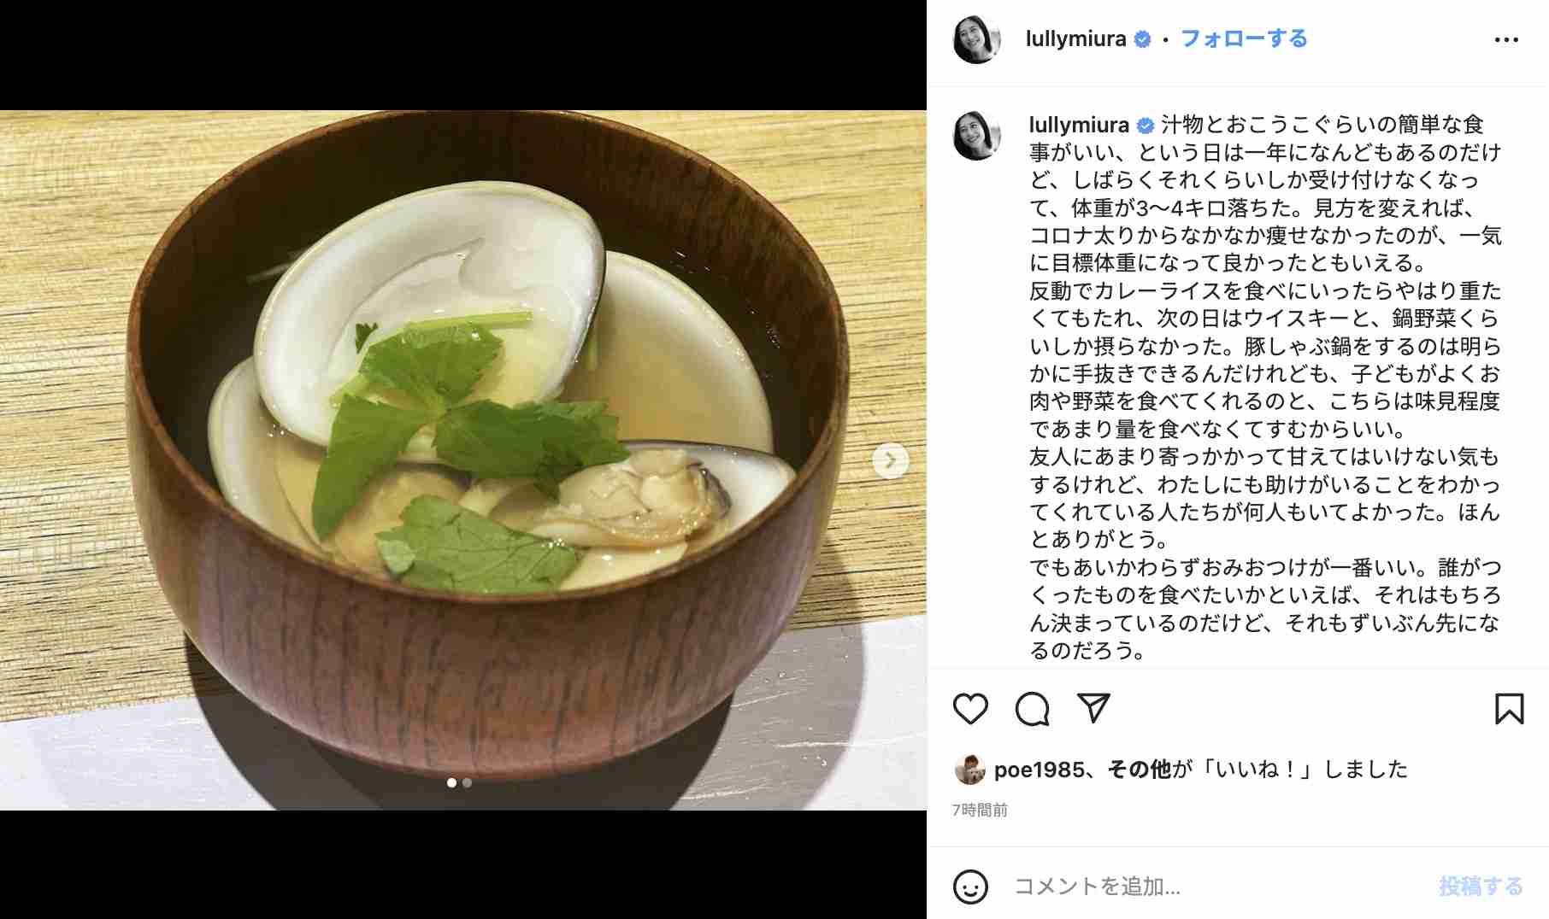Open poe1985 profile from likes

(1039, 770)
